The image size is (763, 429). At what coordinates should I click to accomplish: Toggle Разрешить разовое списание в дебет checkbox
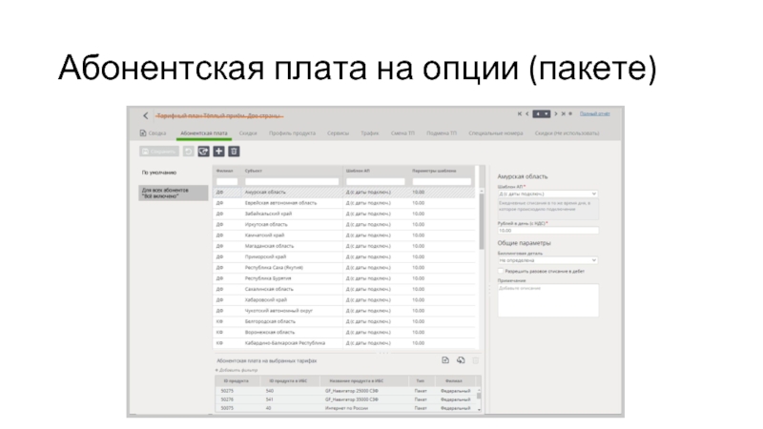500,271
